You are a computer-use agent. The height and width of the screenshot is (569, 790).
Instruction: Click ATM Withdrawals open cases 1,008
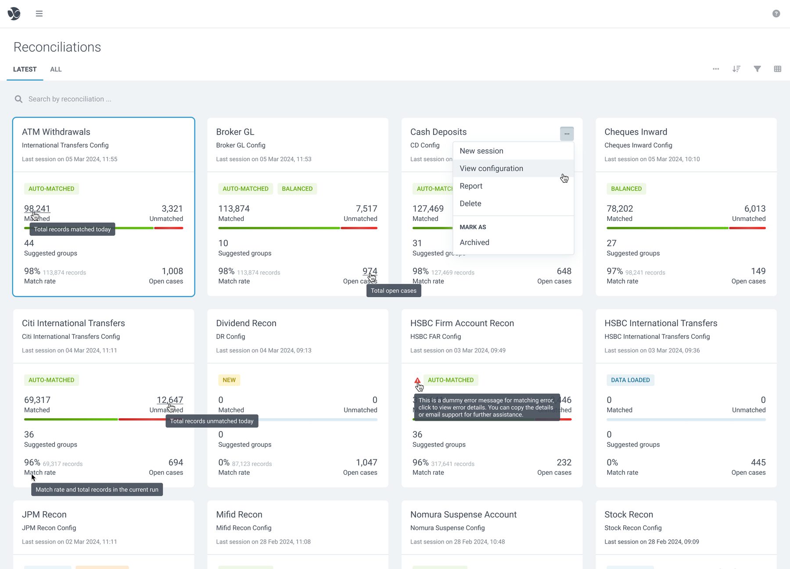click(x=172, y=271)
